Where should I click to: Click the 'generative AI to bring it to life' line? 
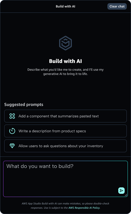coord(65,74)
